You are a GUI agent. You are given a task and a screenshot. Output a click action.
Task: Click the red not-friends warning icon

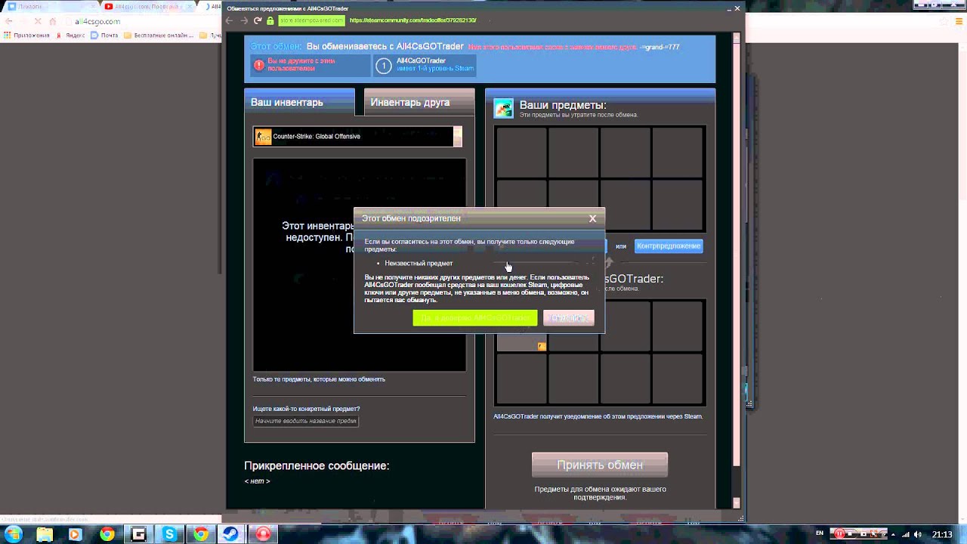pyautogui.click(x=258, y=65)
